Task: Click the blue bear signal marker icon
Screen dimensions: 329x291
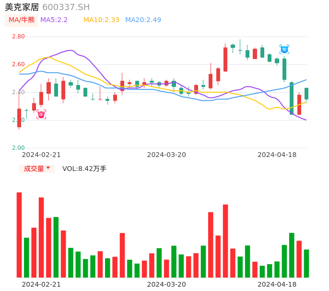Action: (x=284, y=49)
